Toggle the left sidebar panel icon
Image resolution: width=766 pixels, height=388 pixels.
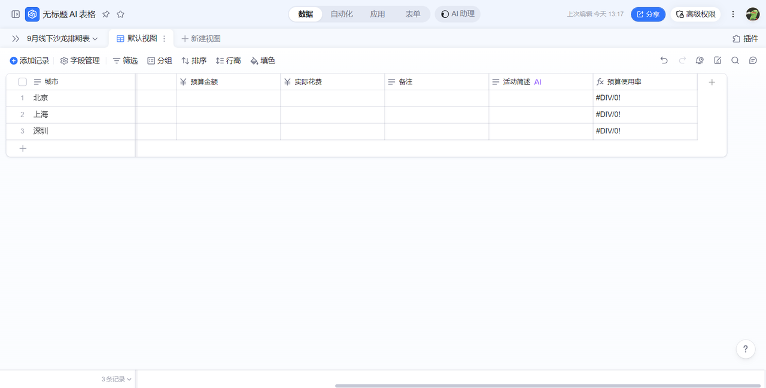pyautogui.click(x=16, y=14)
